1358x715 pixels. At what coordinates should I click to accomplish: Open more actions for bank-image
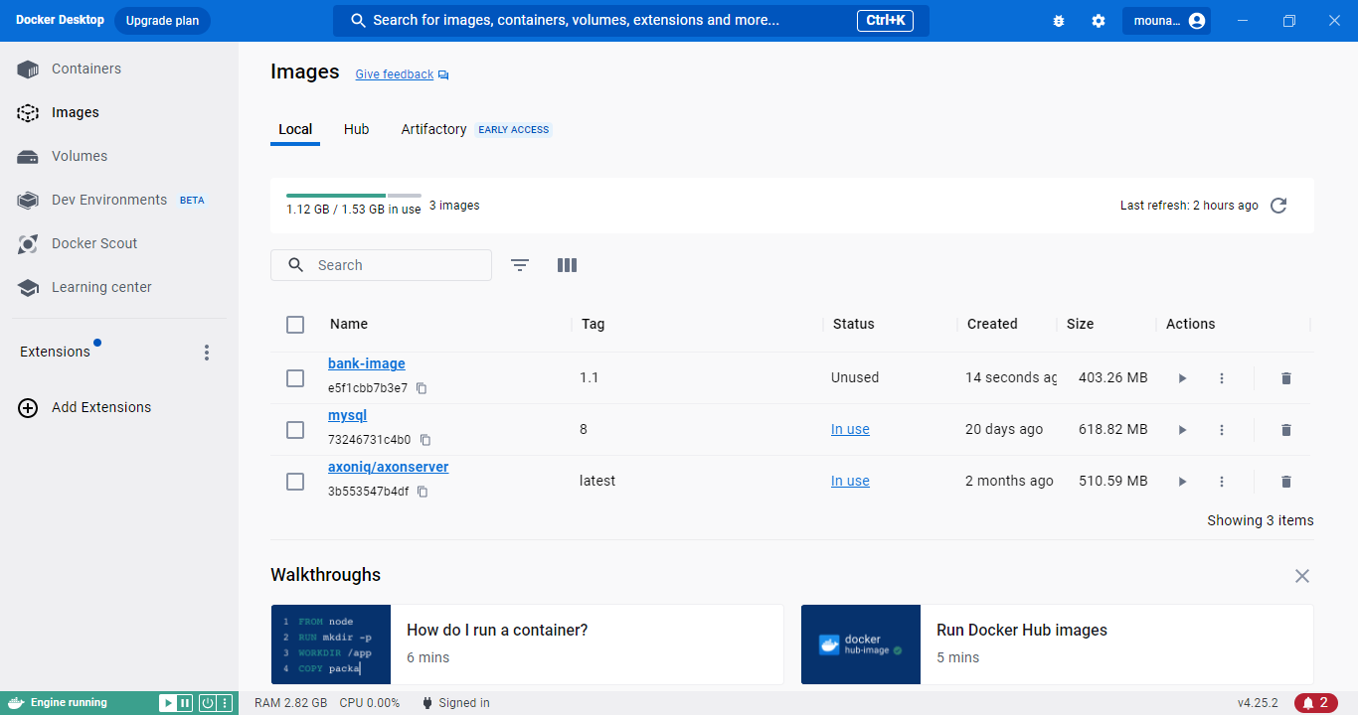(x=1222, y=378)
